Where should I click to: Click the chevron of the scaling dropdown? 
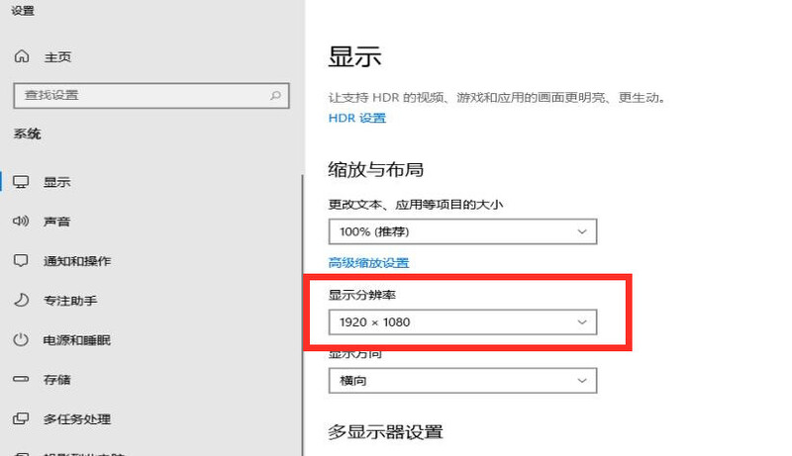point(582,231)
